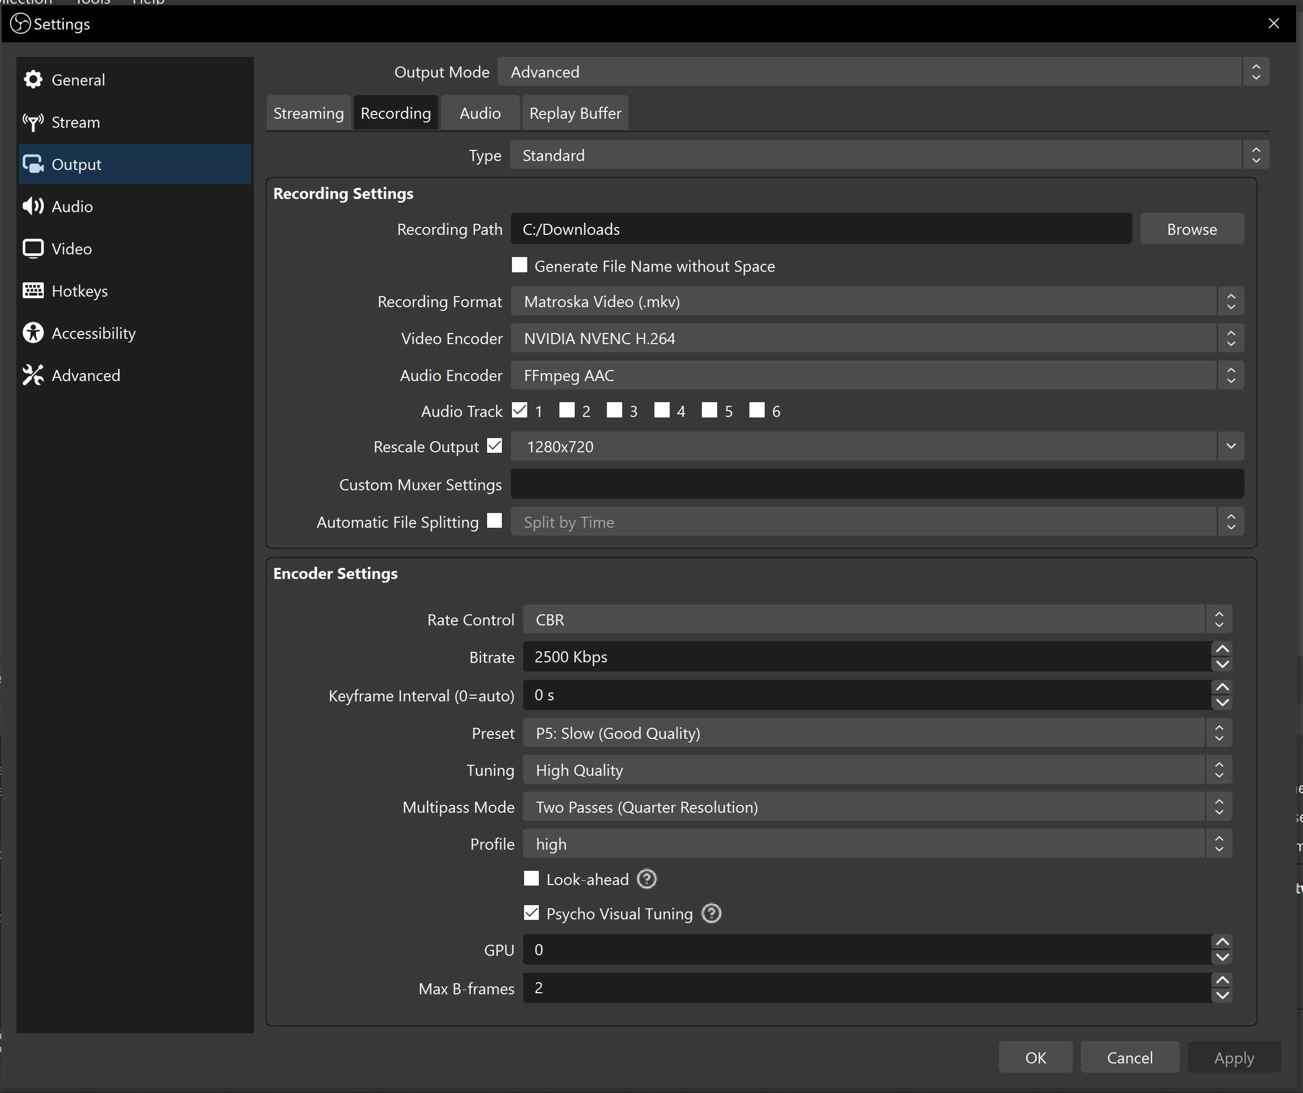1303x1093 pixels.
Task: Open the Output Mode dropdown
Action: tap(883, 72)
